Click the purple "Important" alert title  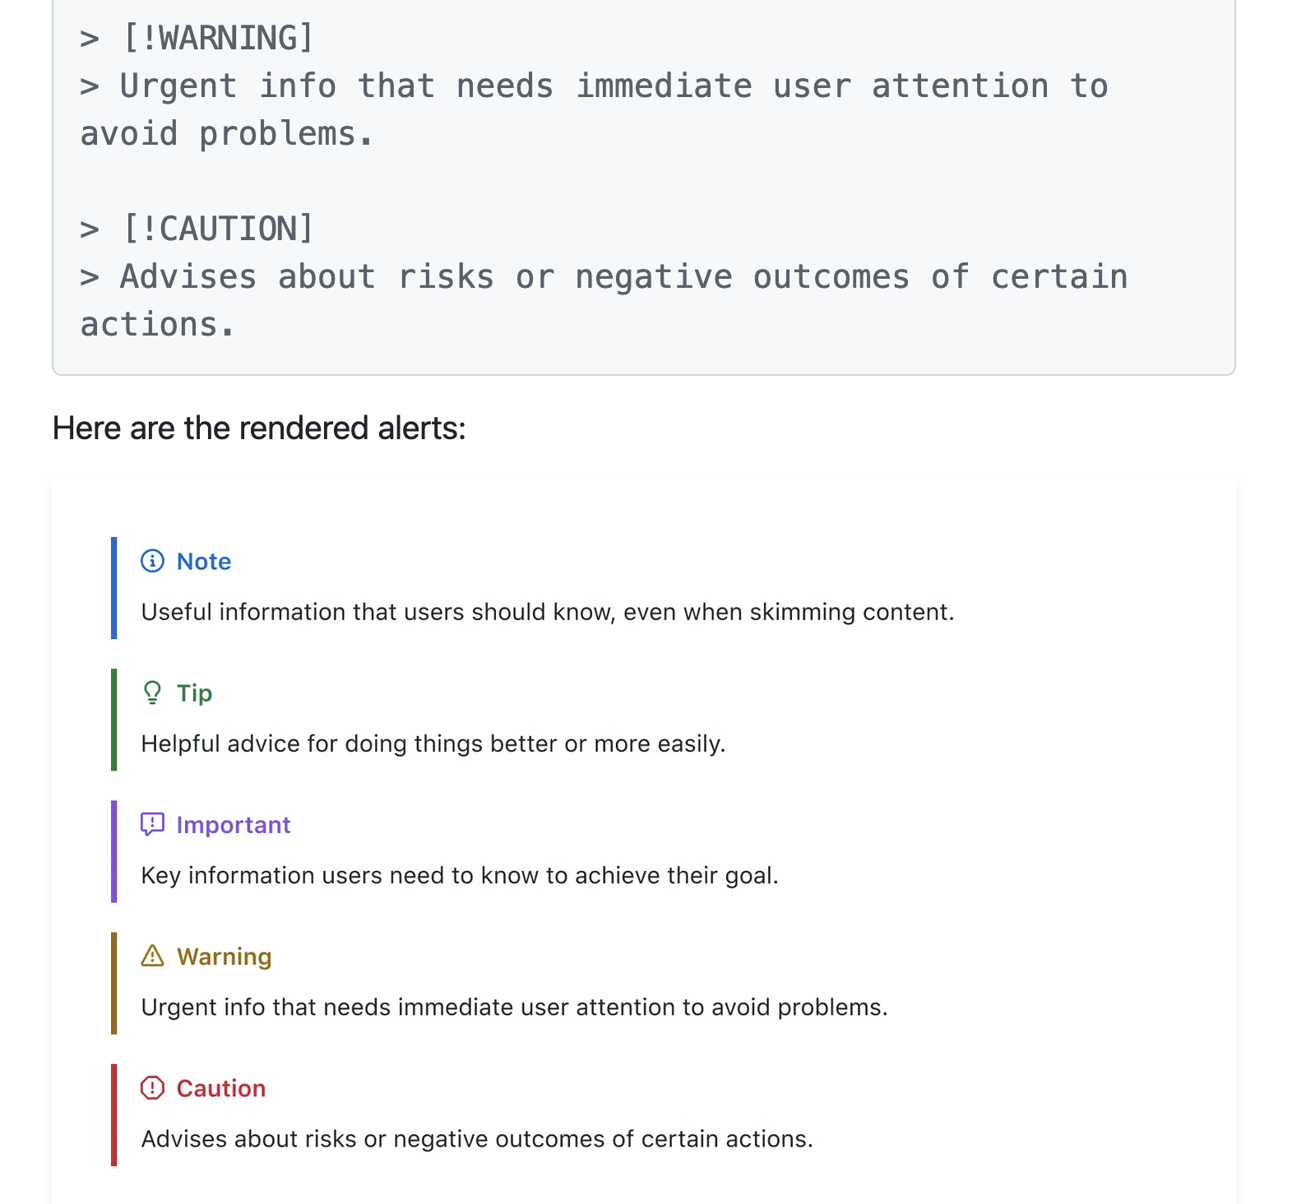[234, 825]
